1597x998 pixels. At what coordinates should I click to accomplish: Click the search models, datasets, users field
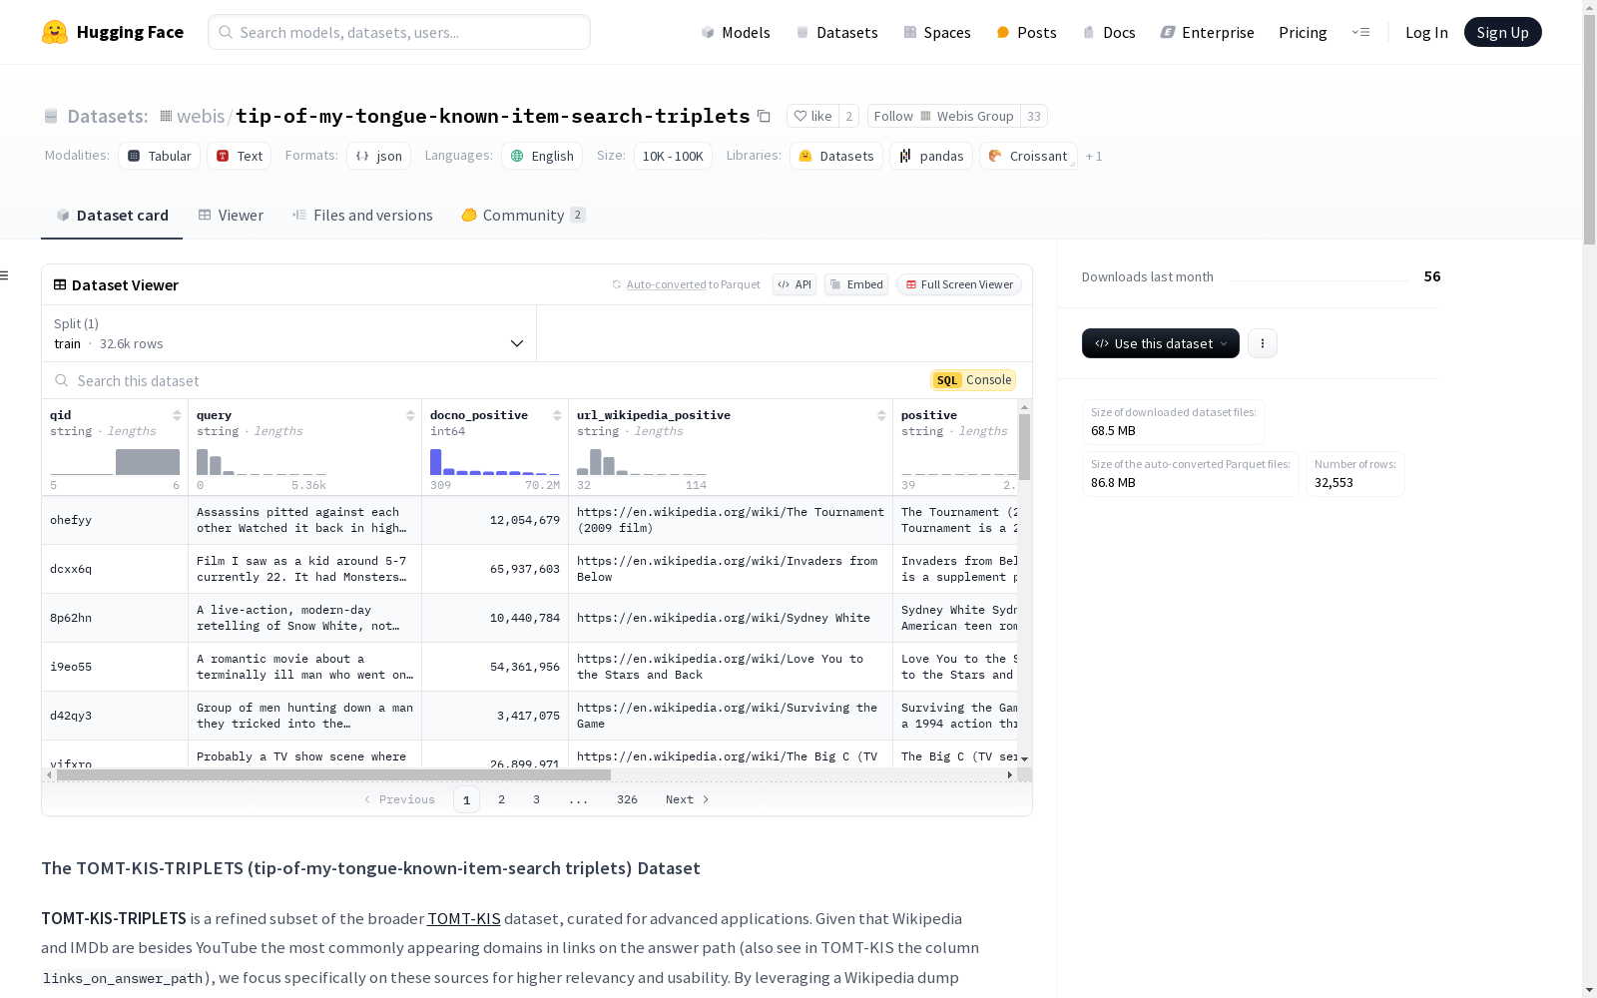(x=399, y=32)
